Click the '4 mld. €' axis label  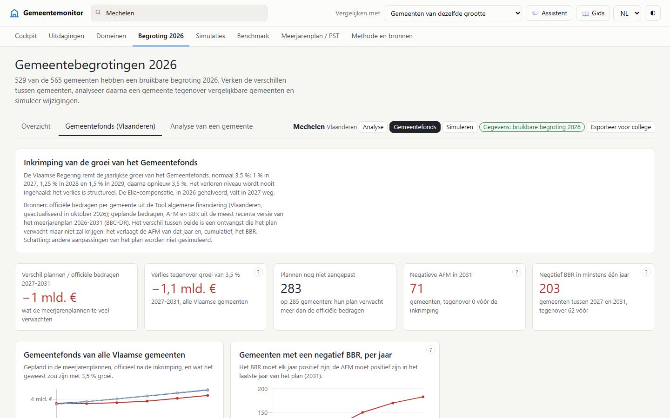coord(41,399)
